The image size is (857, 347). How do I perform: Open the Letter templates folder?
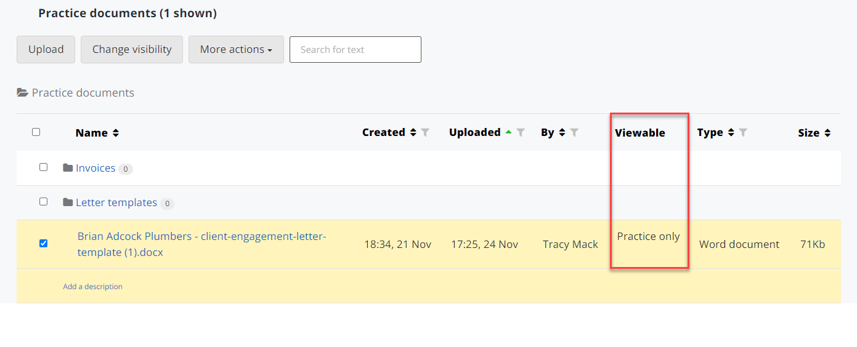coord(116,202)
